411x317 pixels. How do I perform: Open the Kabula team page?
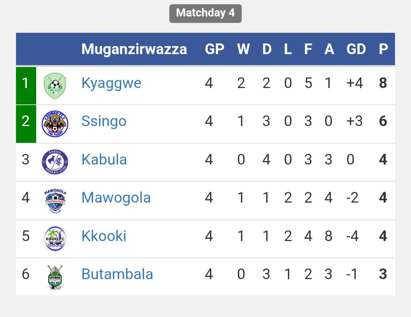click(x=104, y=159)
